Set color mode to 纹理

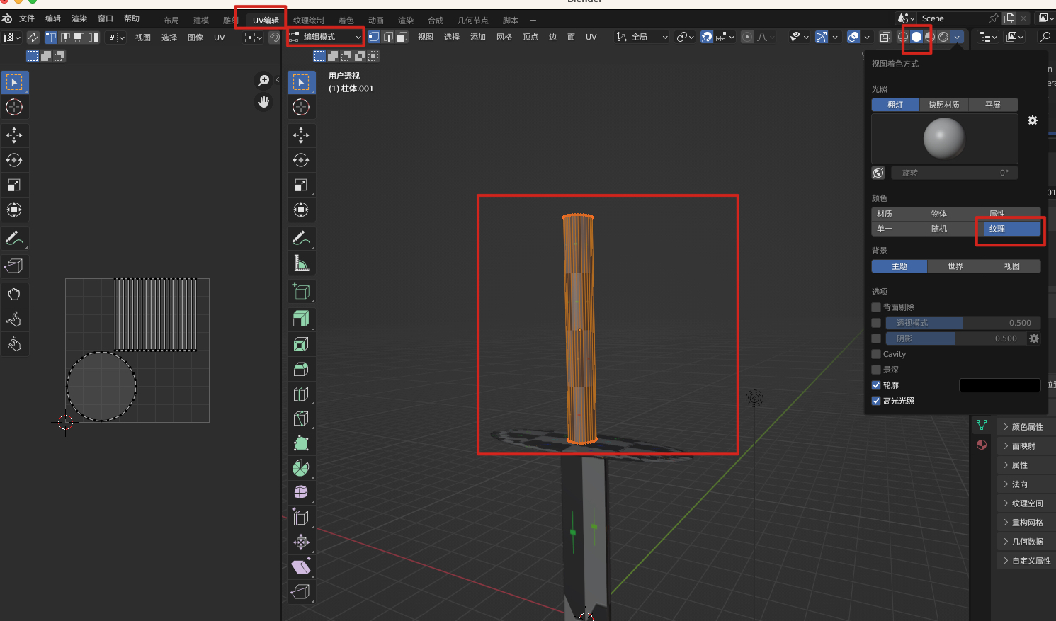coord(1012,229)
